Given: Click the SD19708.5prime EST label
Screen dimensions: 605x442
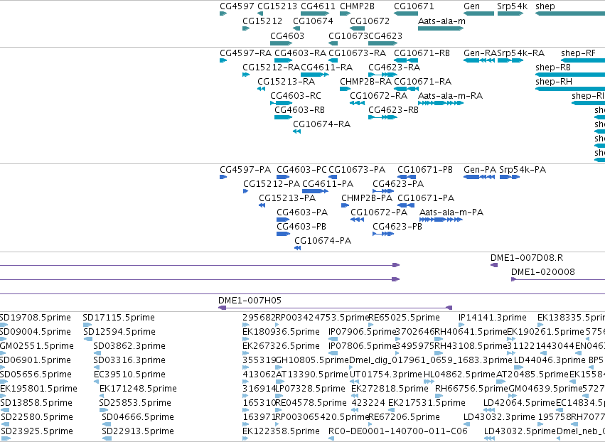Looking at the screenshot, I should 35,318.
